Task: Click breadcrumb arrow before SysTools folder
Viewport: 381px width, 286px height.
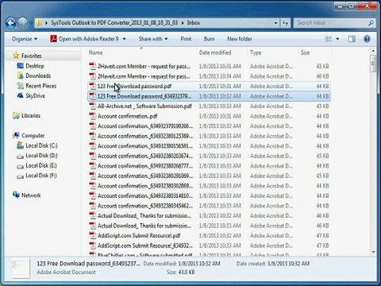Action: click(46, 23)
